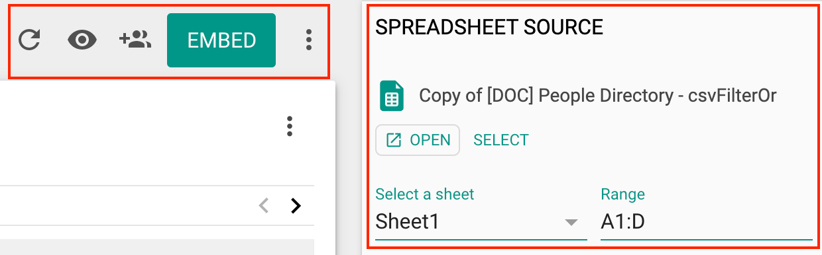
Task: Open the card's three-dot options menu
Action: pyautogui.click(x=288, y=126)
